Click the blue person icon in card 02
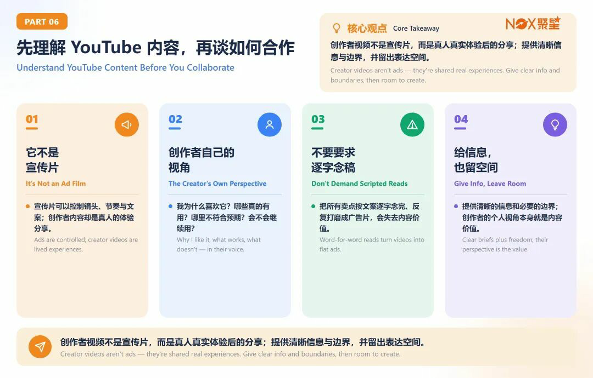 [x=270, y=124]
